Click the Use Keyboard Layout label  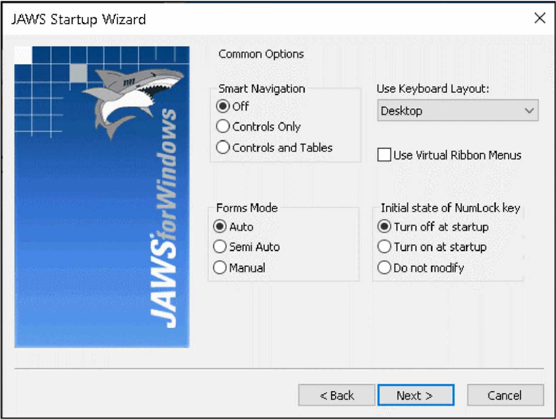432,89
